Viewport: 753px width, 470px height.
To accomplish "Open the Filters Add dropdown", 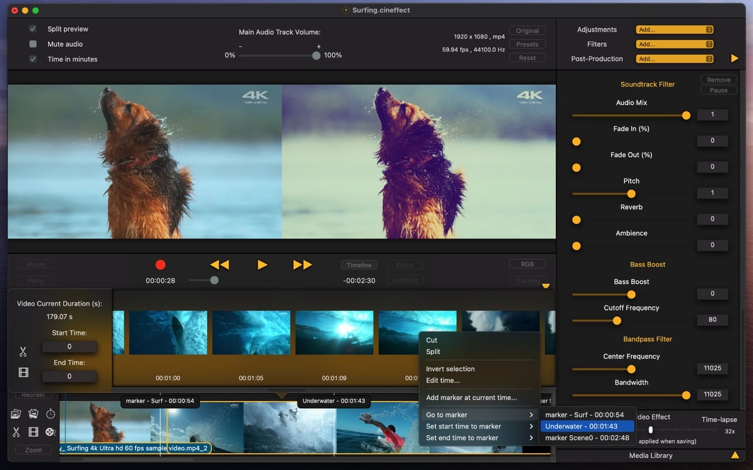I will [675, 44].
